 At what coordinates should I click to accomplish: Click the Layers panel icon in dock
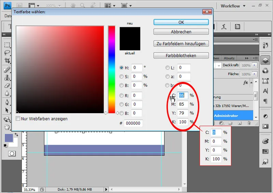point(265,60)
